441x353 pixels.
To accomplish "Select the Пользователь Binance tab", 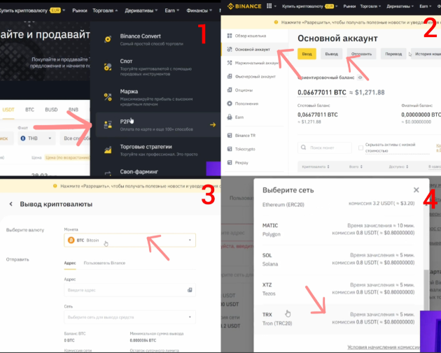I will tap(104, 263).
